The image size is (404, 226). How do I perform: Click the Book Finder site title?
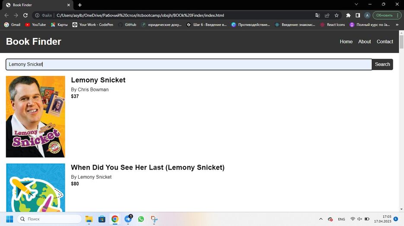(x=34, y=42)
